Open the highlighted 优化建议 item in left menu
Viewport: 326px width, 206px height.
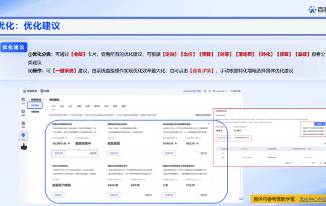(x=35, y=105)
